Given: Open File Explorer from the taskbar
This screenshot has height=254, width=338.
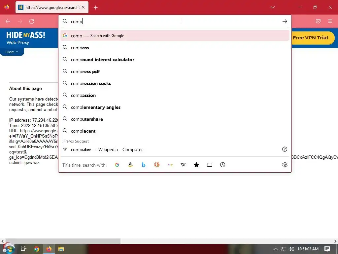Looking at the screenshot, I should [61, 249].
